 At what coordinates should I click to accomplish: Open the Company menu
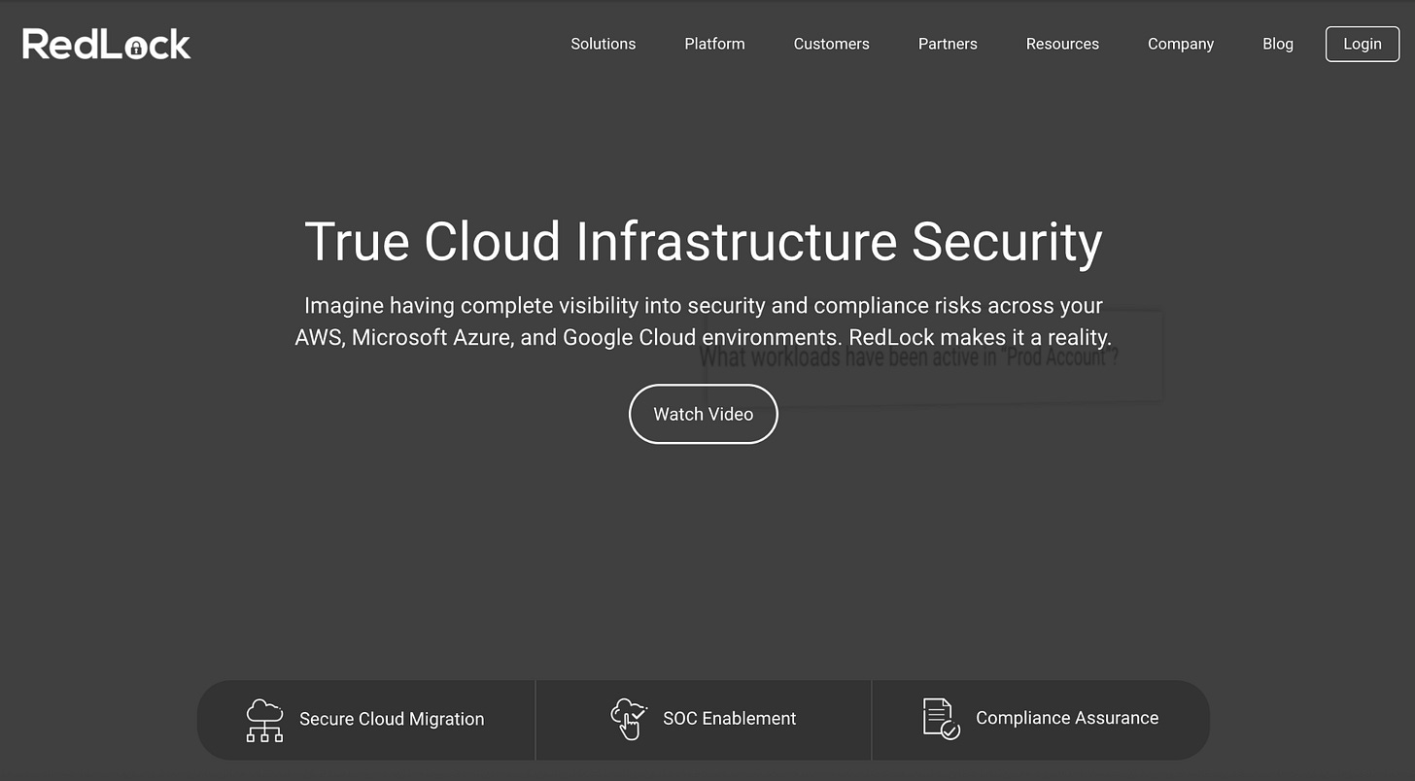1181,44
